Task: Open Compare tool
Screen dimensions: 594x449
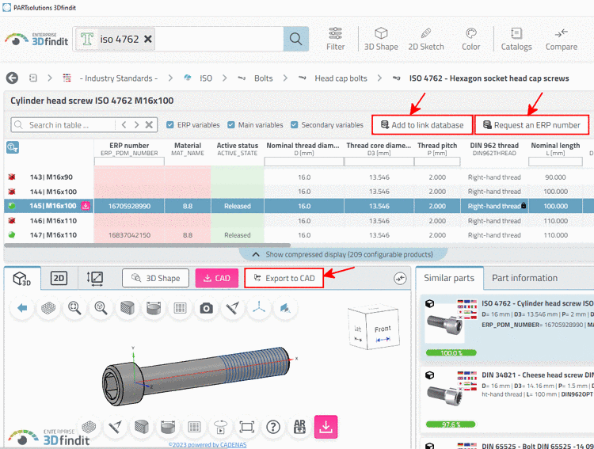Action: (561, 39)
